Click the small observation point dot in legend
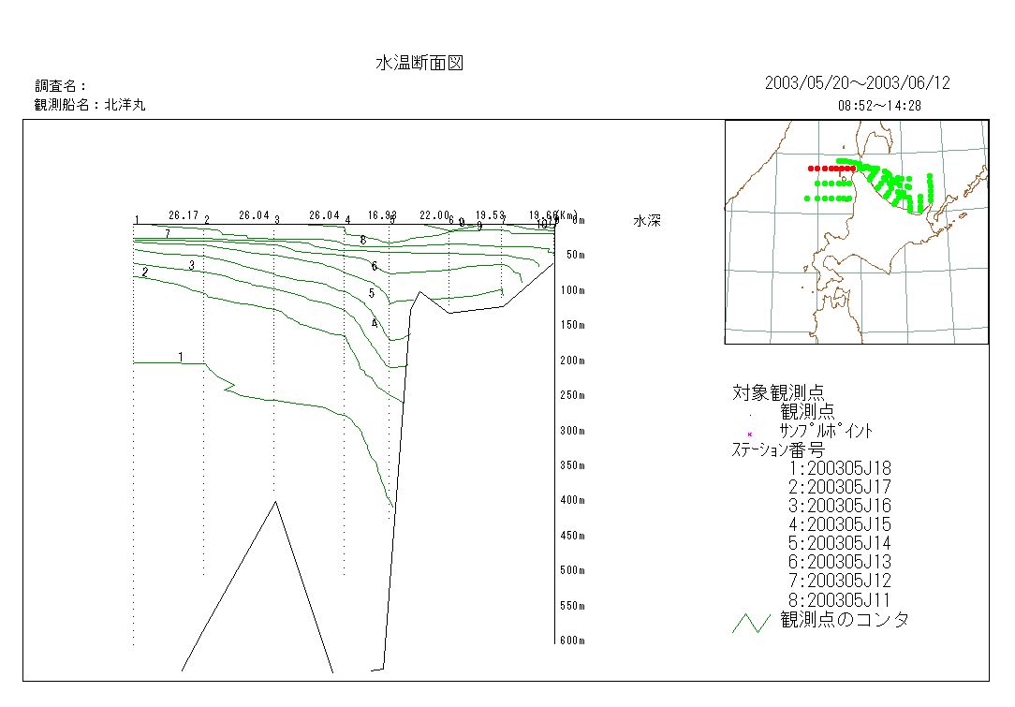Viewport: 1015px width, 707px height. [x=750, y=414]
